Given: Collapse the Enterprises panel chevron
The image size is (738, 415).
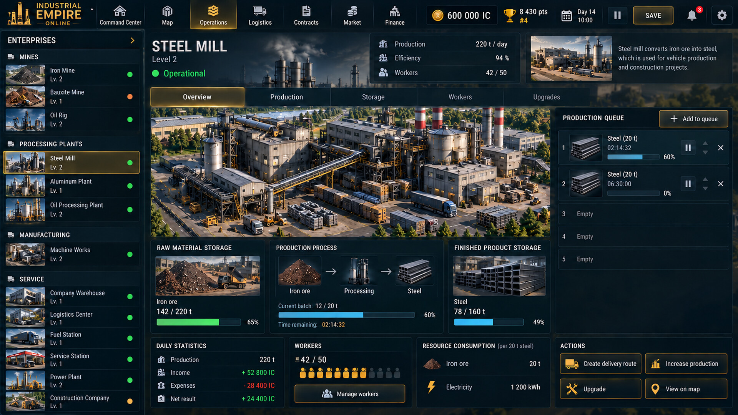Looking at the screenshot, I should click(x=132, y=40).
